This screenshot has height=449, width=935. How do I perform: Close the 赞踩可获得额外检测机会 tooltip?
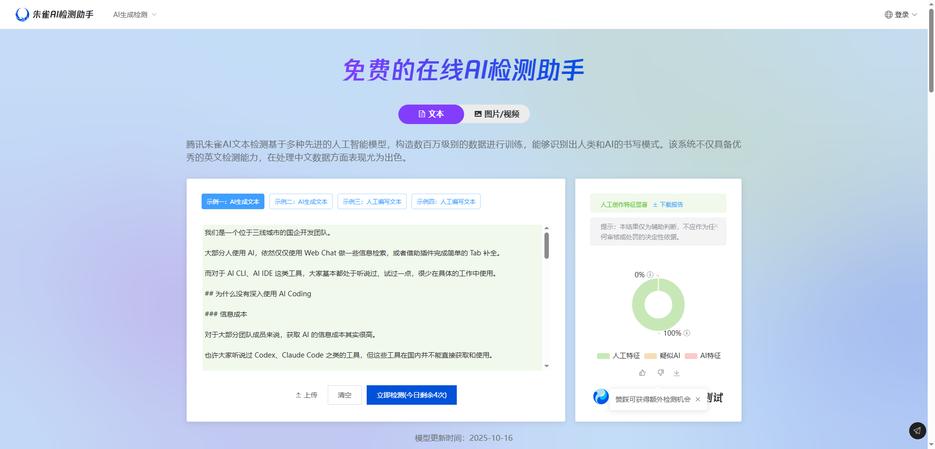tap(698, 399)
